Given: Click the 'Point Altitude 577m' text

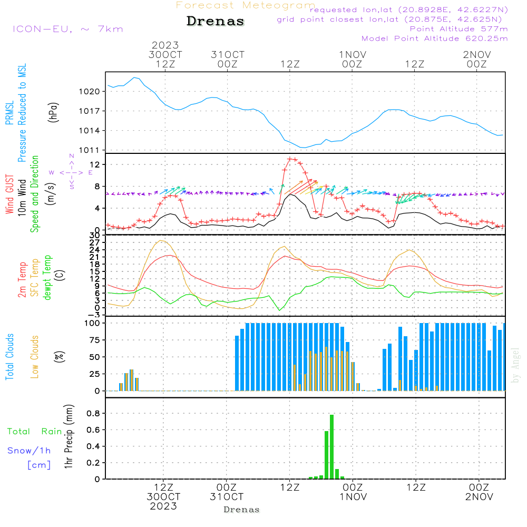Looking at the screenshot, I should [459, 29].
